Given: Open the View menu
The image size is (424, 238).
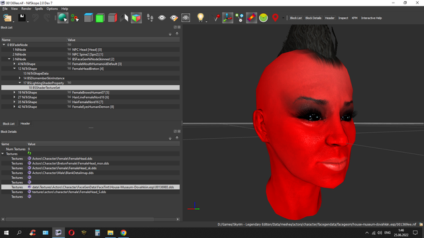Looking at the screenshot, I should pos(15,9).
